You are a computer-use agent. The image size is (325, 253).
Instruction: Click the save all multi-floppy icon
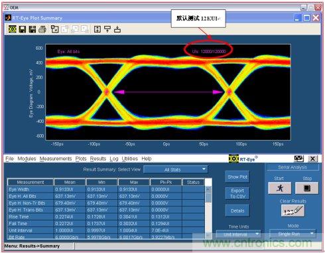tap(32, 29)
